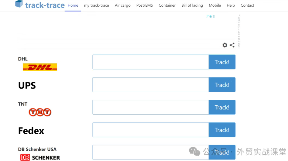The width and height of the screenshot is (288, 161).
Task: Focus the DHL tracking number field
Action: (150, 62)
